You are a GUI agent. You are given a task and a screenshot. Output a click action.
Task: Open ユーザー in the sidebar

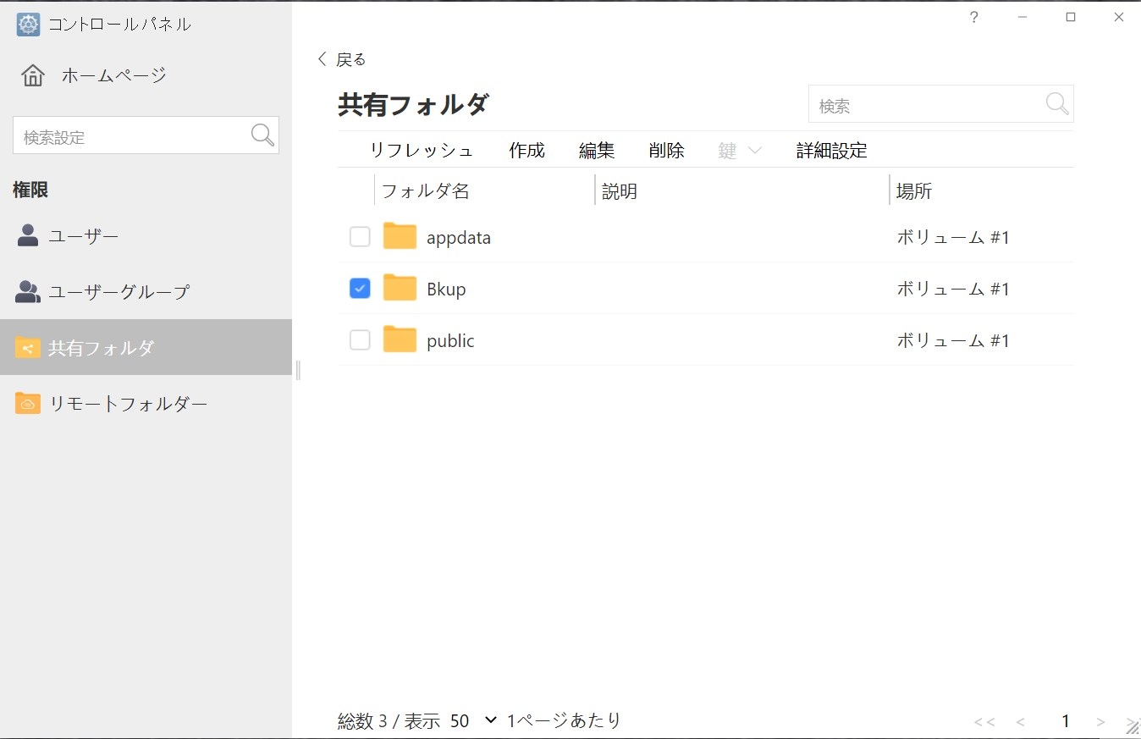[x=83, y=236]
